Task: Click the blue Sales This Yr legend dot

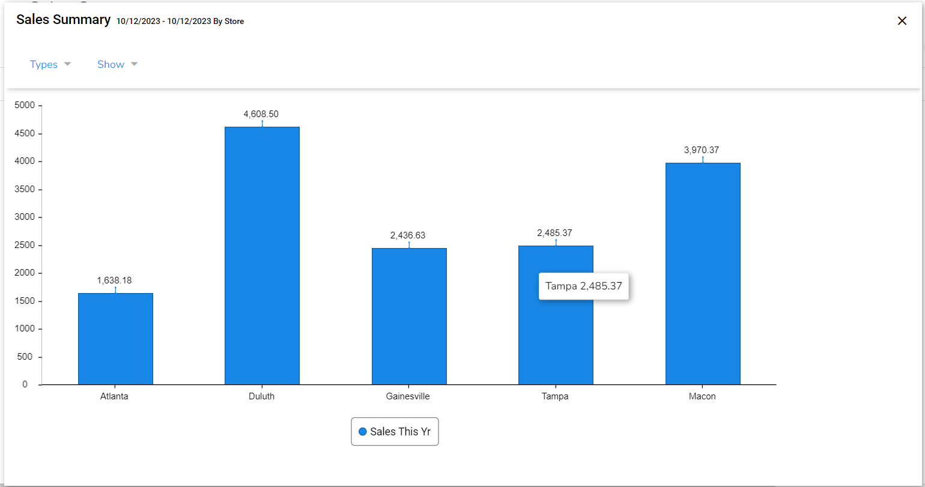Action: (362, 432)
